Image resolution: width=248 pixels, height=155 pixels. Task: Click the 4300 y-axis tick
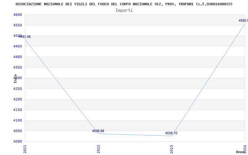coord(18,78)
